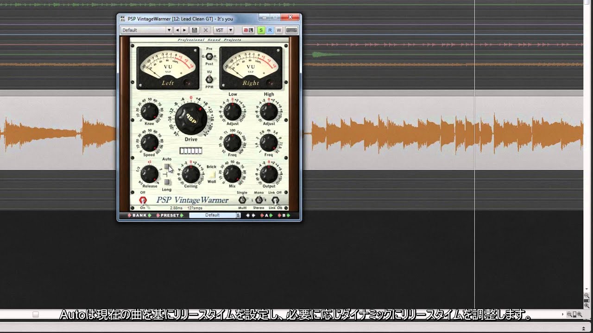The height and width of the screenshot is (333, 593).
Task: Toggle the W automation write button
Action: [278, 30]
